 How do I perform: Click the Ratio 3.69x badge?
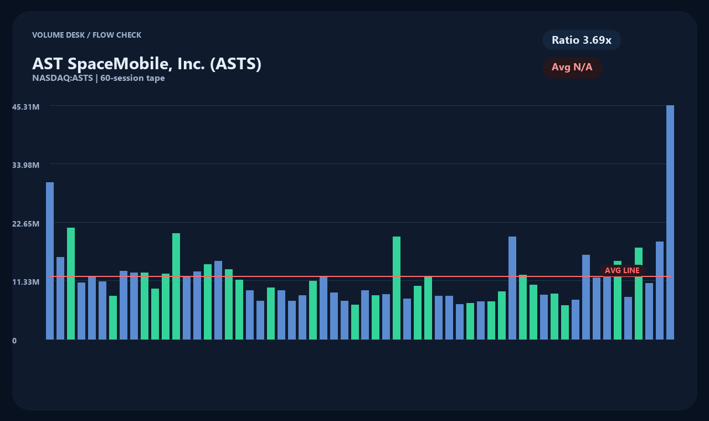click(582, 40)
